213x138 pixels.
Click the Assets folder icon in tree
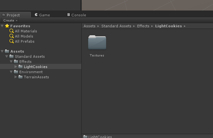(x=7, y=51)
